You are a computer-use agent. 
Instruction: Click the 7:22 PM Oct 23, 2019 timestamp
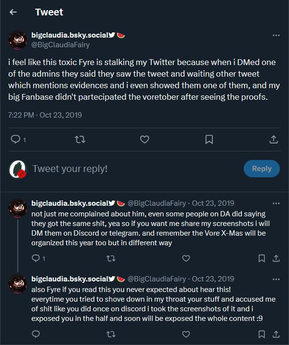tap(45, 115)
